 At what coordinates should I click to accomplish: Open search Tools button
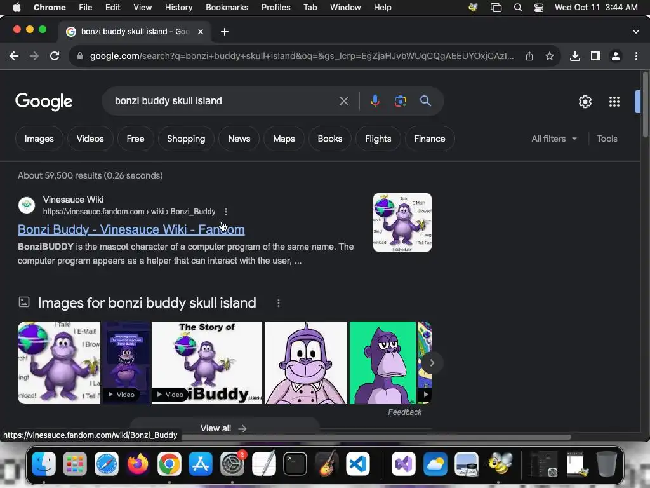point(607,139)
